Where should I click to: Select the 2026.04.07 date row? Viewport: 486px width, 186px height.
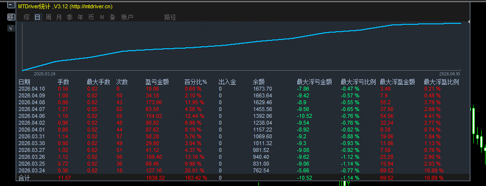[32, 109]
